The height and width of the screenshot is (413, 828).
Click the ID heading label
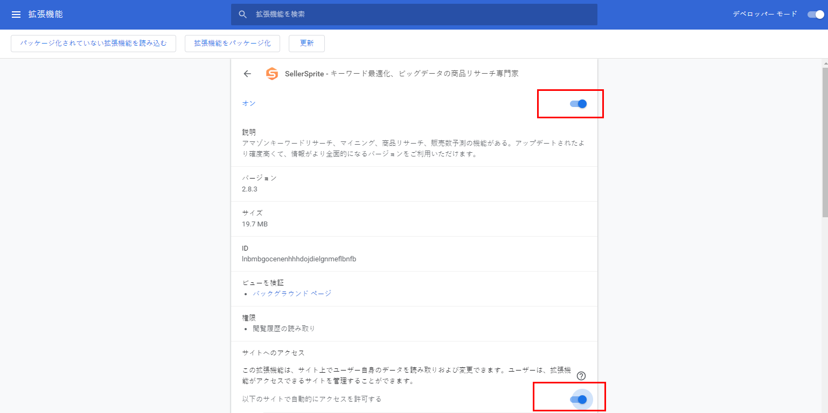coord(245,248)
